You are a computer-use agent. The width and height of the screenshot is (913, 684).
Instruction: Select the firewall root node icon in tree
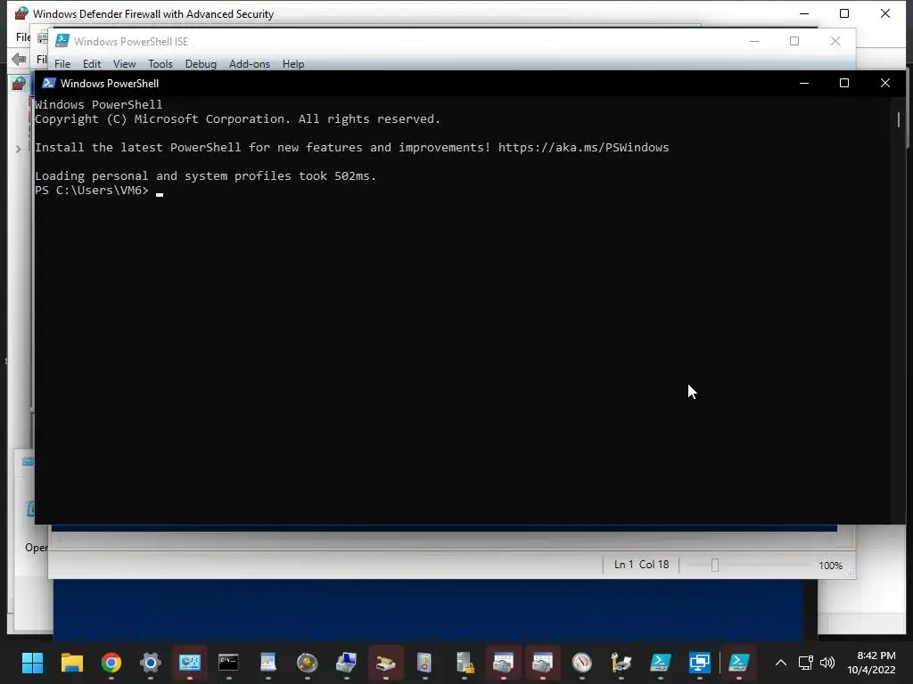point(19,84)
